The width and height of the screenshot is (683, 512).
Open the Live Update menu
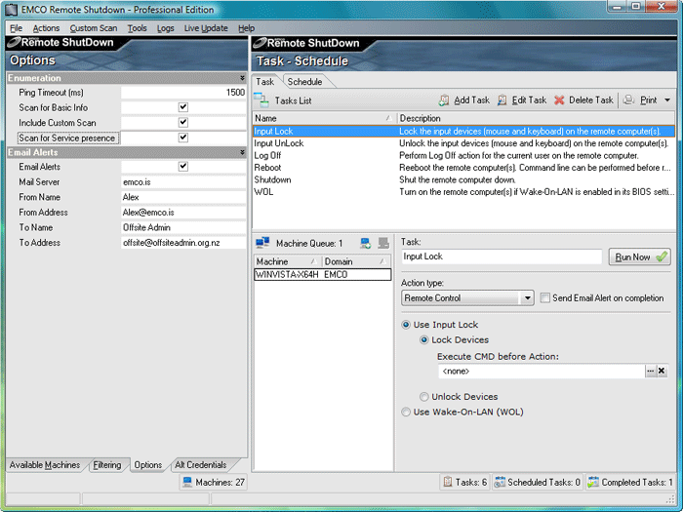coord(206,28)
